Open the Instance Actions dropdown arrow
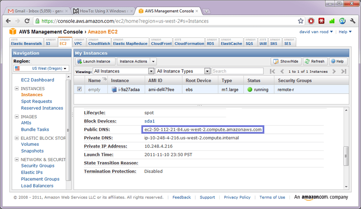This screenshot has height=209, width=361. coord(153,62)
